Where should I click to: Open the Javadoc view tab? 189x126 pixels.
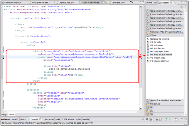tap(15, 119)
